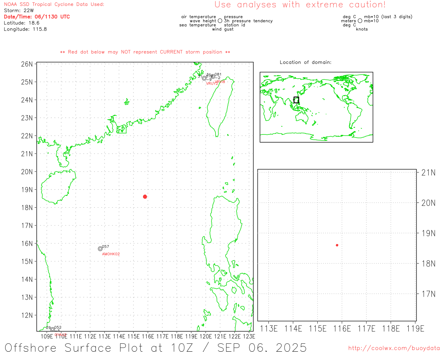Click the 'sea temperature' legend label
The height and width of the screenshot is (352, 440).
tap(198, 25)
